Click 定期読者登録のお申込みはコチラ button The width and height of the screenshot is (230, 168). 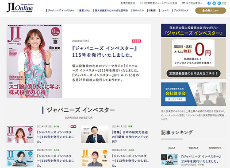tap(193, 74)
